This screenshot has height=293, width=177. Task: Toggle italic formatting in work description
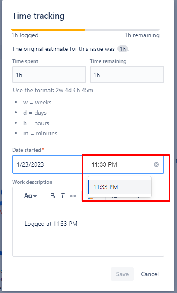[63, 196]
